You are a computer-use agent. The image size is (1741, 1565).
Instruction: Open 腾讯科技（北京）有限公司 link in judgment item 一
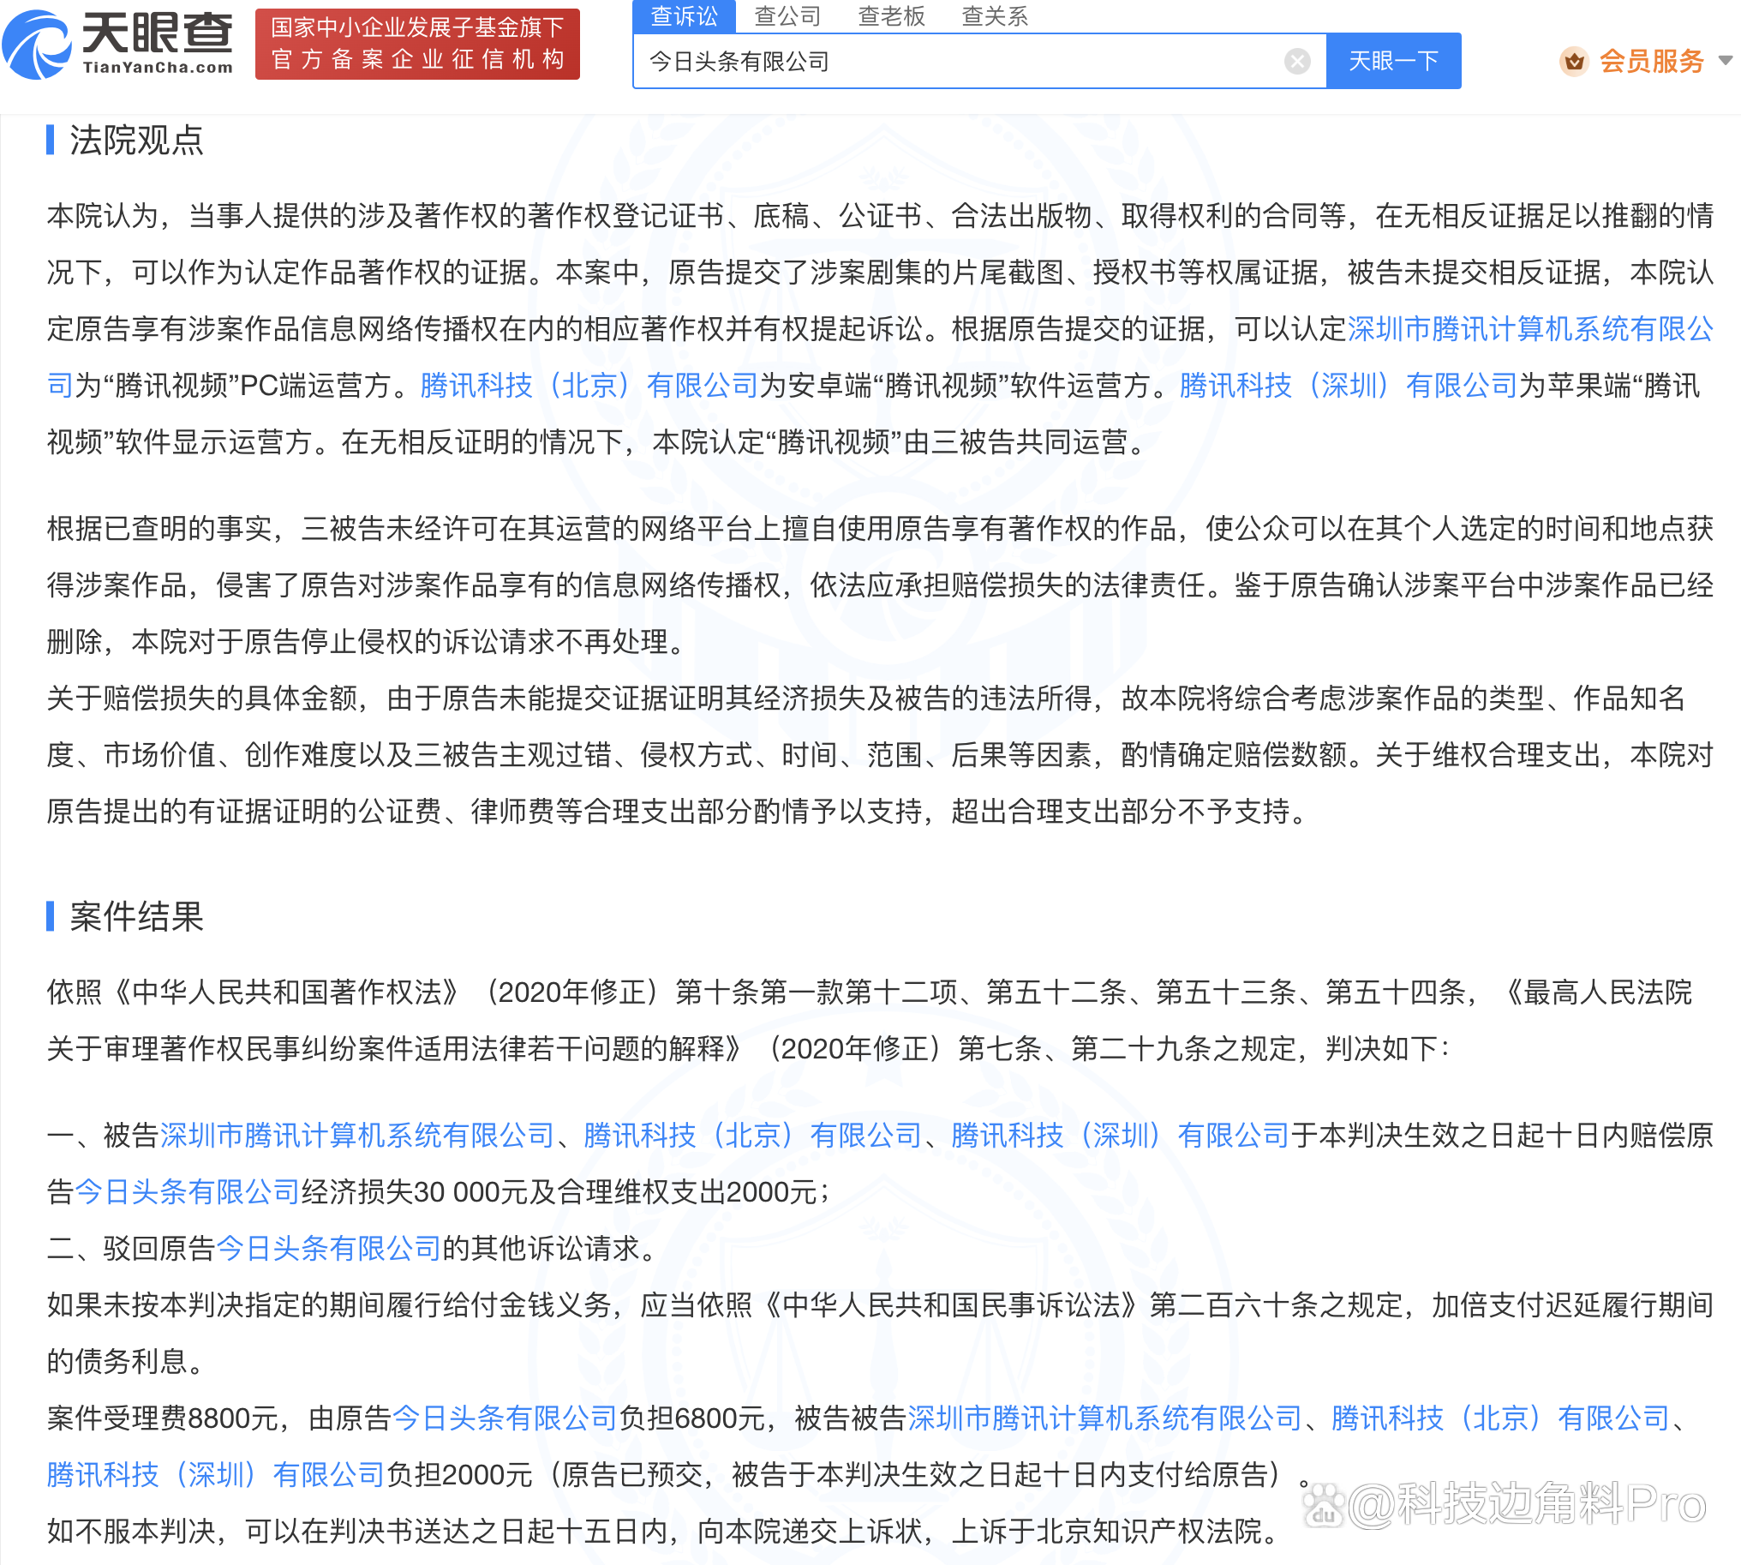tap(752, 1135)
